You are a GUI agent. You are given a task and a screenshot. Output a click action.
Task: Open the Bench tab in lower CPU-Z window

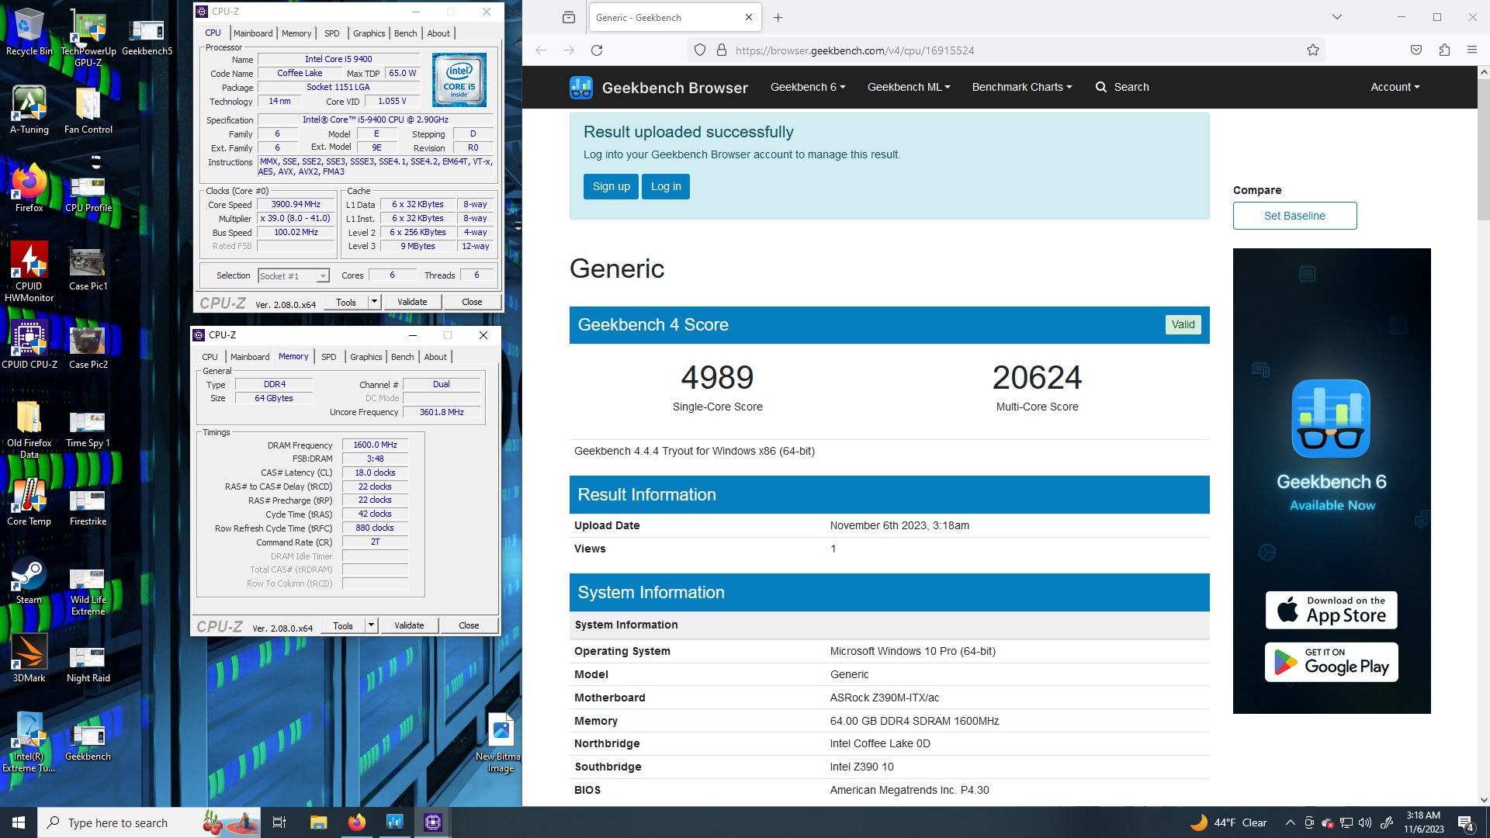402,357
